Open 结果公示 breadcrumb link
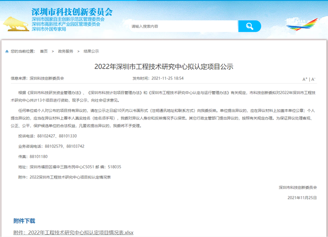The image size is (328, 237). (91, 51)
